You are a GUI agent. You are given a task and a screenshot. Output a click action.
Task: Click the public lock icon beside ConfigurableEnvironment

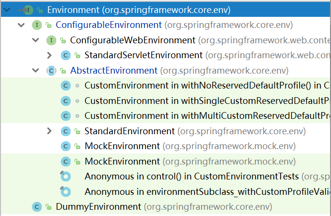point(49,25)
